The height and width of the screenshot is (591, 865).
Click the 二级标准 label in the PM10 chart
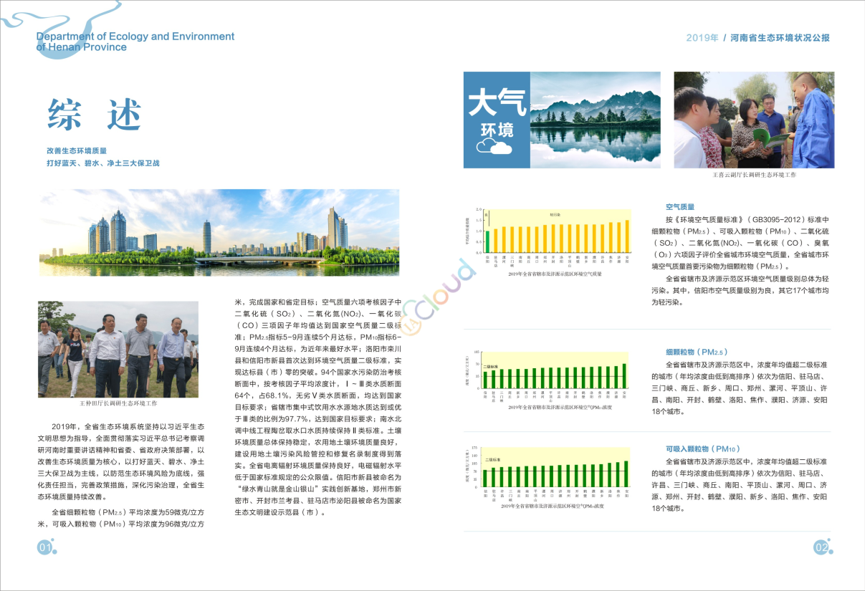(x=492, y=461)
